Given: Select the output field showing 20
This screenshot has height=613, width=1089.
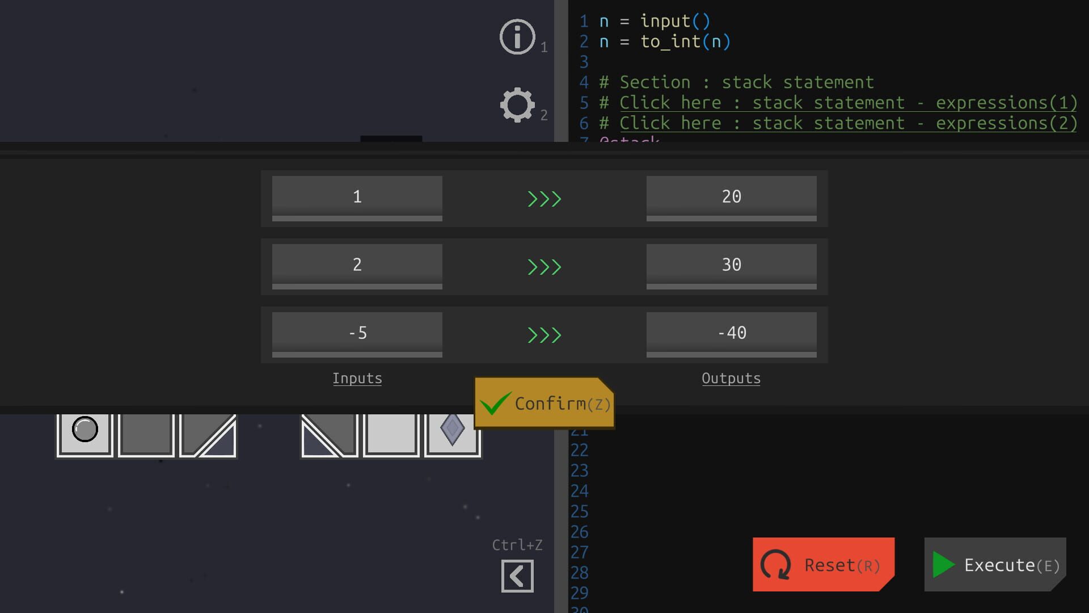Looking at the screenshot, I should pyautogui.click(x=731, y=196).
